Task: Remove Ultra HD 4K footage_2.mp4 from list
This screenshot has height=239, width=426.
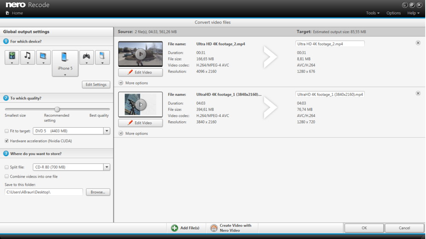Action: 418,43
